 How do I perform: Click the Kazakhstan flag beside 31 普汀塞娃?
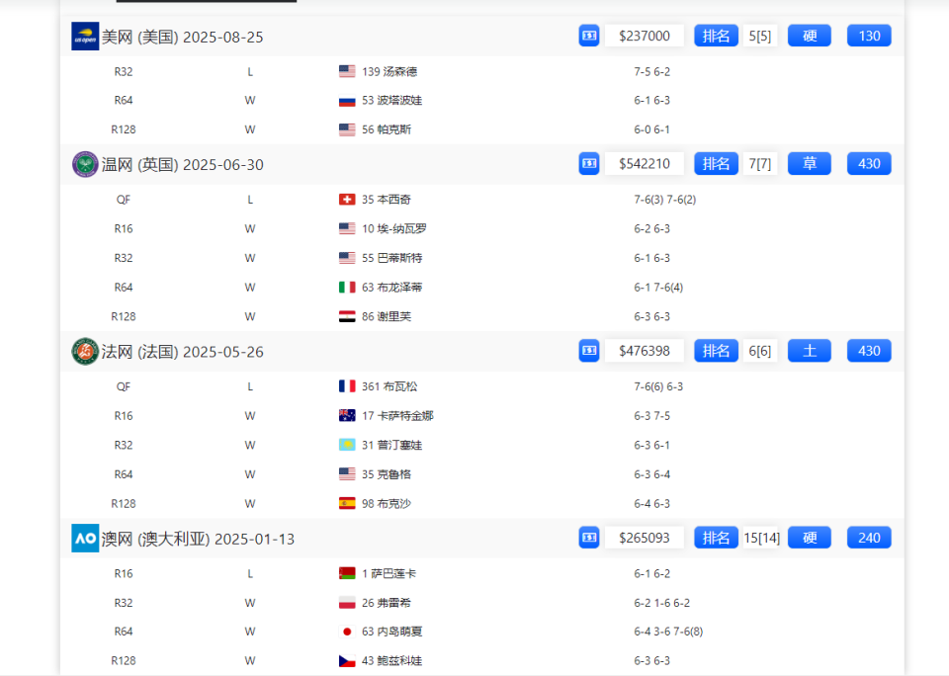point(347,445)
